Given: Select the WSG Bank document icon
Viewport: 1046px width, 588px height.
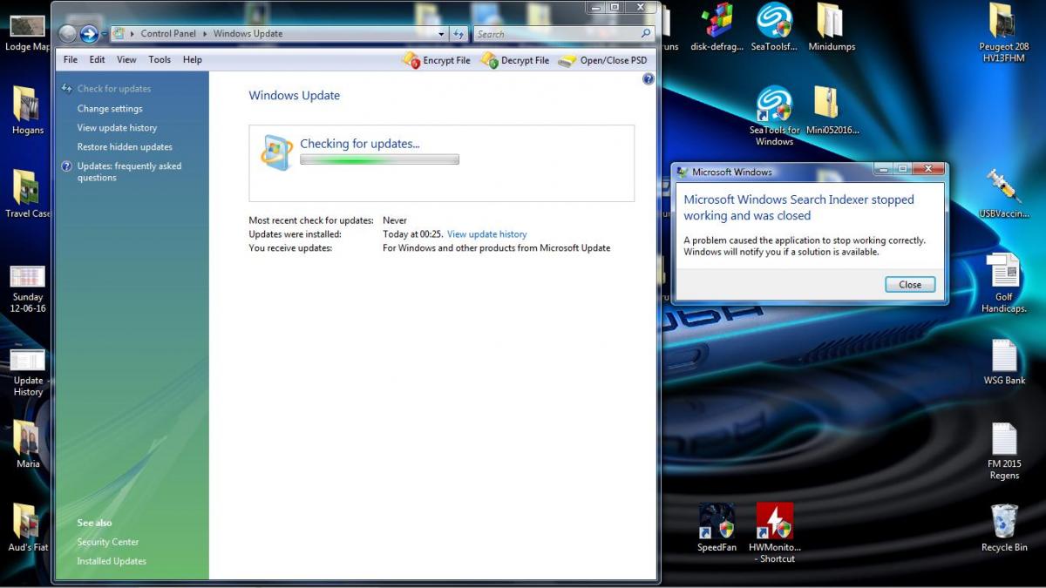Looking at the screenshot, I should (x=1003, y=362).
